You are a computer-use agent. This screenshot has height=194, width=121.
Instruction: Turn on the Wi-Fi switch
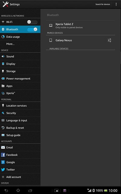click(32, 22)
